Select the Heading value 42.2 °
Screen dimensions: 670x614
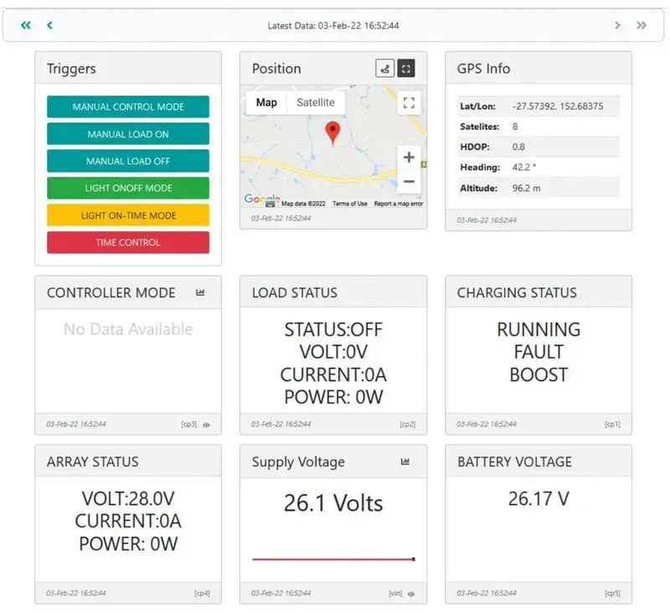coord(524,167)
